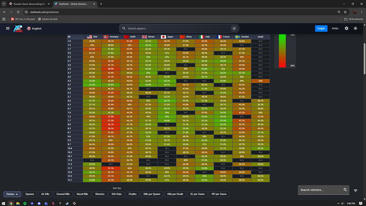Go back in browser history

tap(4, 12)
